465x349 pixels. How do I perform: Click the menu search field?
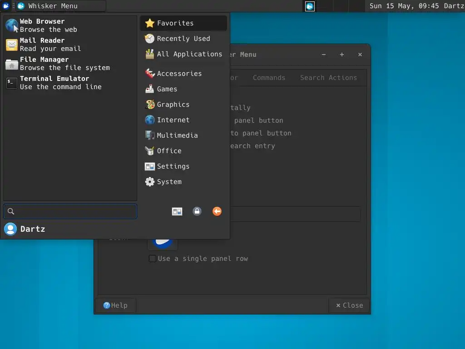[x=70, y=211]
